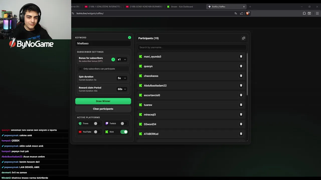Click the Search by username field
Screen dimensions: 321x180
pos(192,47)
